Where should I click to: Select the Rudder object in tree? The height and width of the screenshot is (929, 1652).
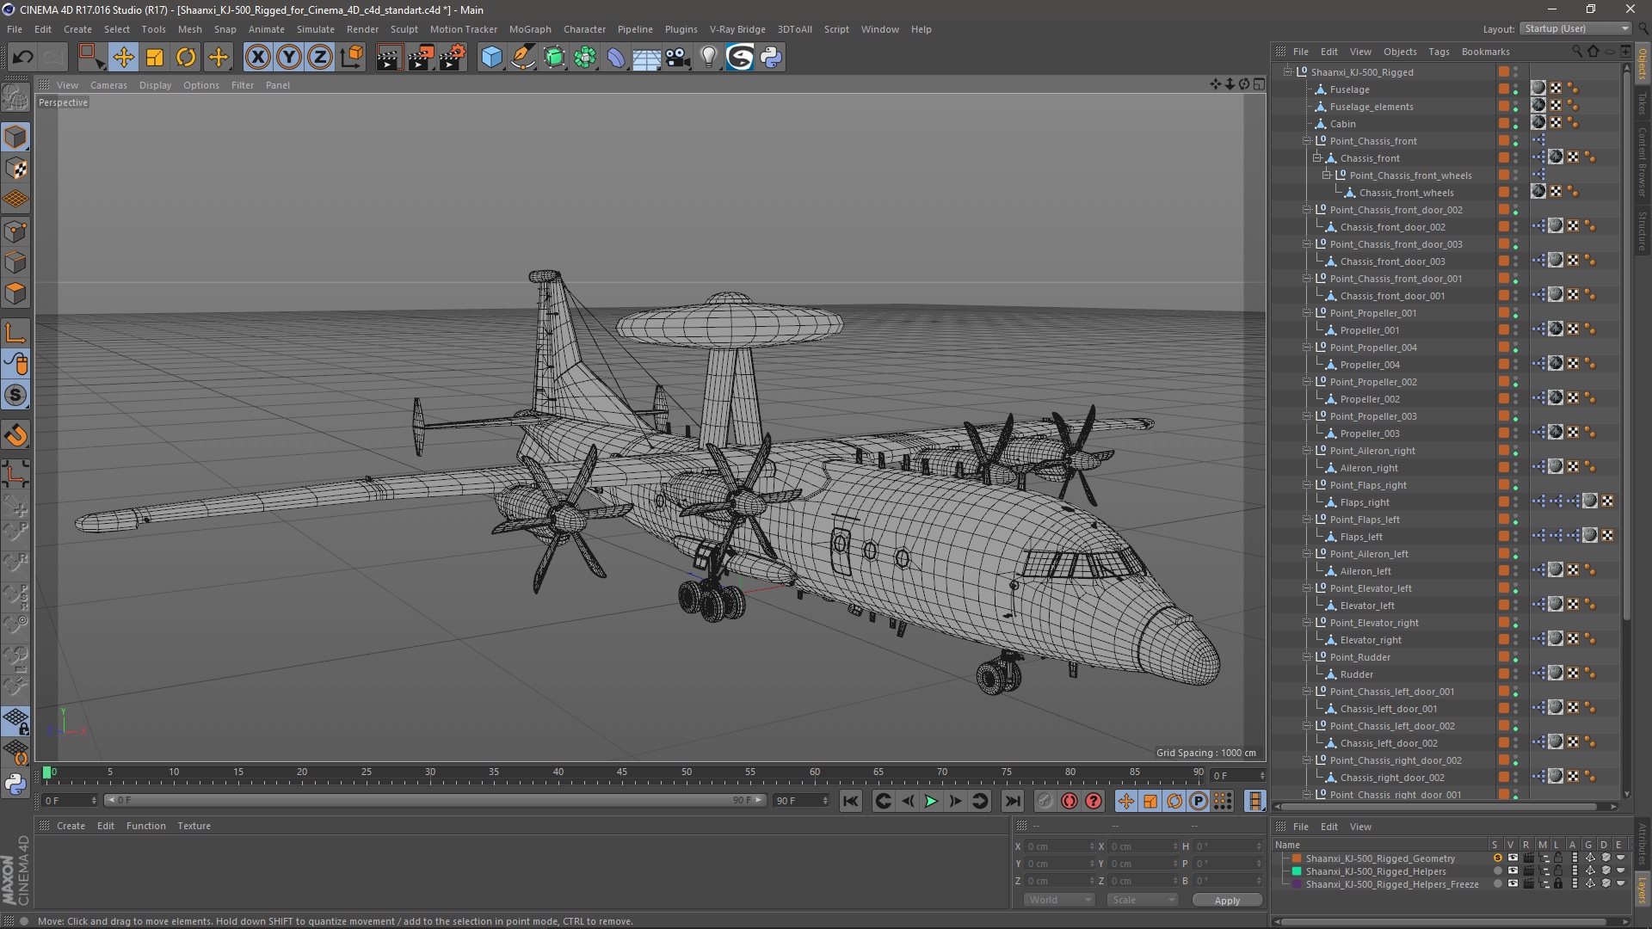pyautogui.click(x=1356, y=674)
